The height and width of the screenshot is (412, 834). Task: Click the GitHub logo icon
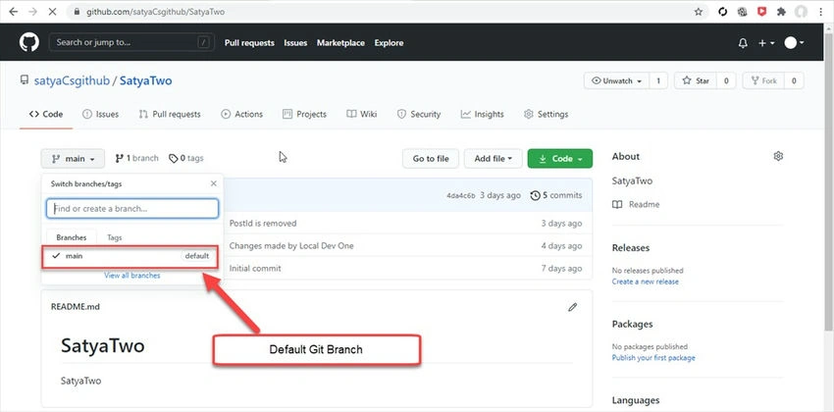[29, 42]
